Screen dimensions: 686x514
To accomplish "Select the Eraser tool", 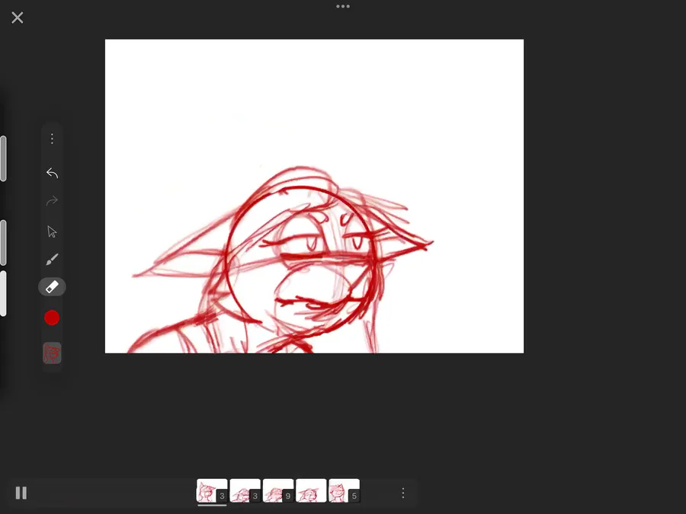I will click(52, 287).
